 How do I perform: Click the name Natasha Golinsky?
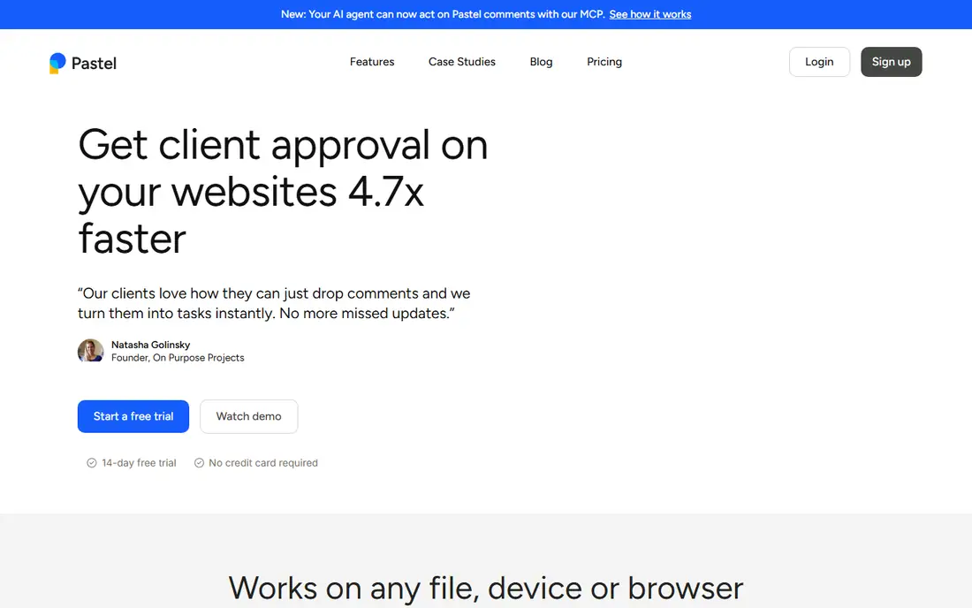(150, 345)
